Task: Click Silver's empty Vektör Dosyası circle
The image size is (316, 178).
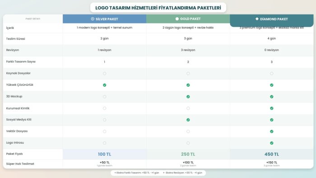Action: (x=104, y=131)
